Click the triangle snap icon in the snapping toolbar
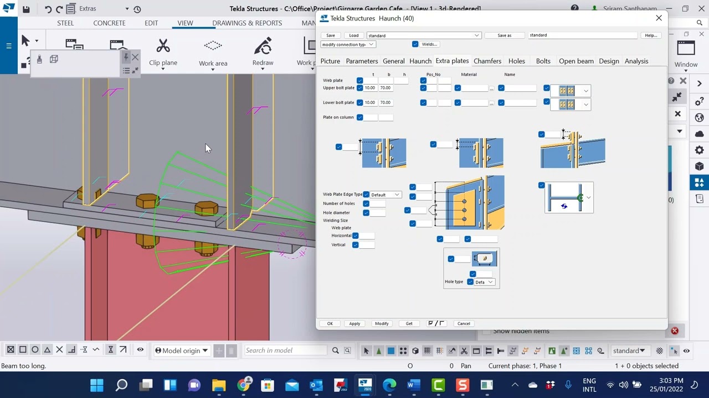The image size is (709, 398). click(47, 350)
